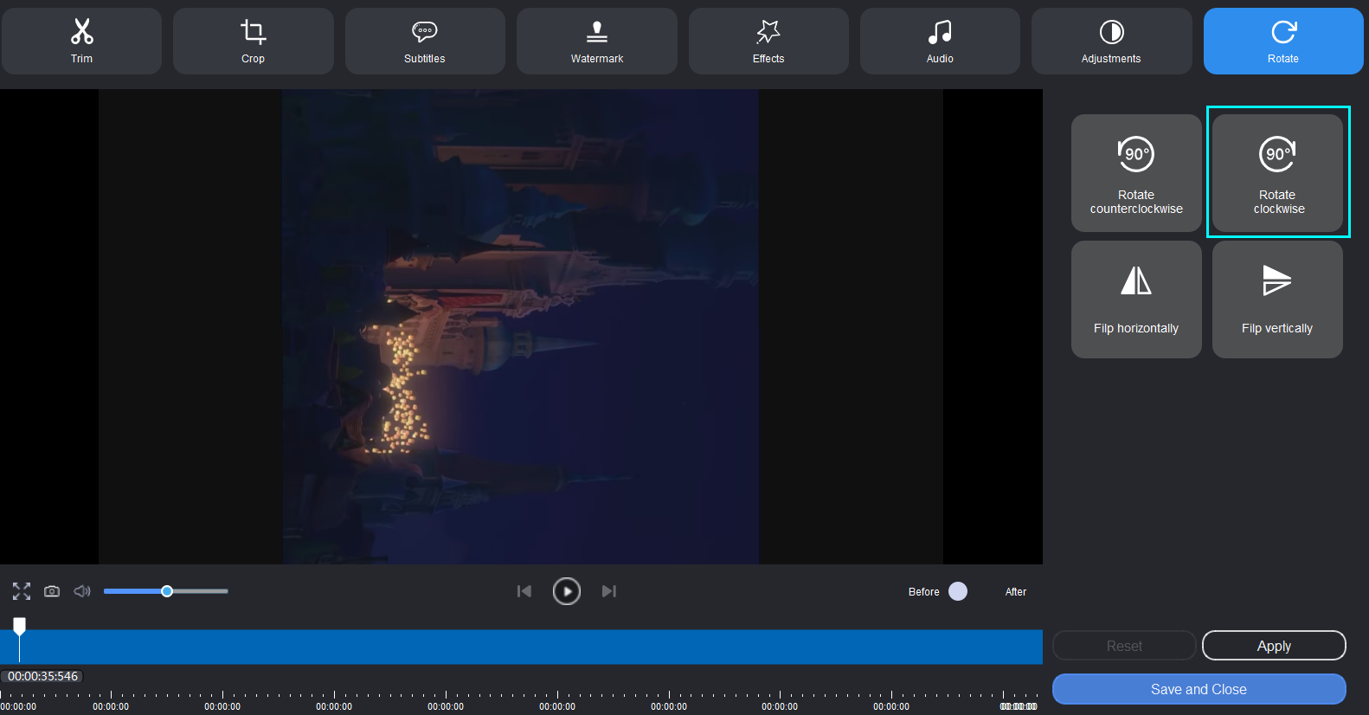Skip to the next frame

pyautogui.click(x=609, y=591)
